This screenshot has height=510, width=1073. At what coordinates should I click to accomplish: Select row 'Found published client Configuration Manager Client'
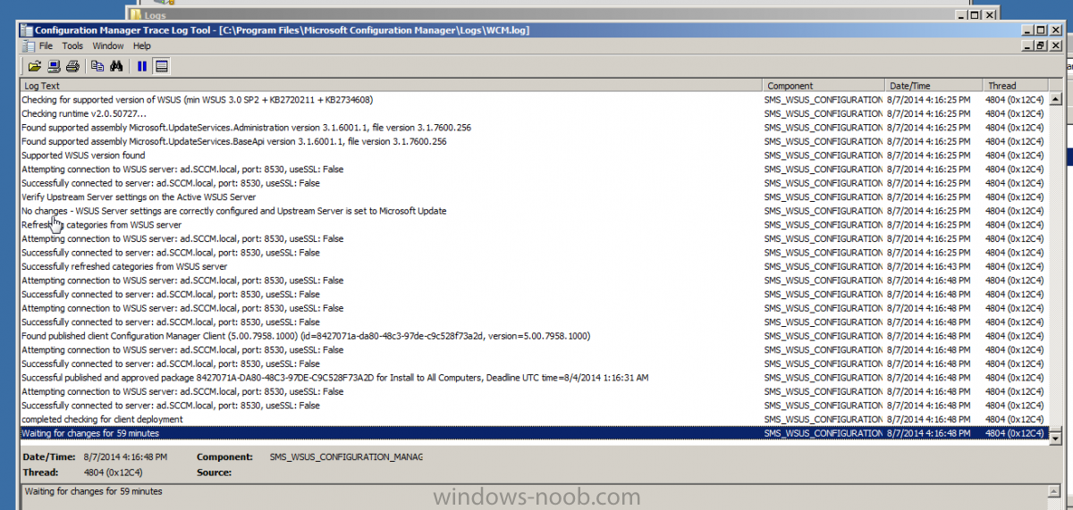534,336
